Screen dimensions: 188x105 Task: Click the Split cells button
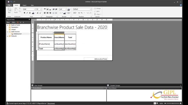click(97, 11)
